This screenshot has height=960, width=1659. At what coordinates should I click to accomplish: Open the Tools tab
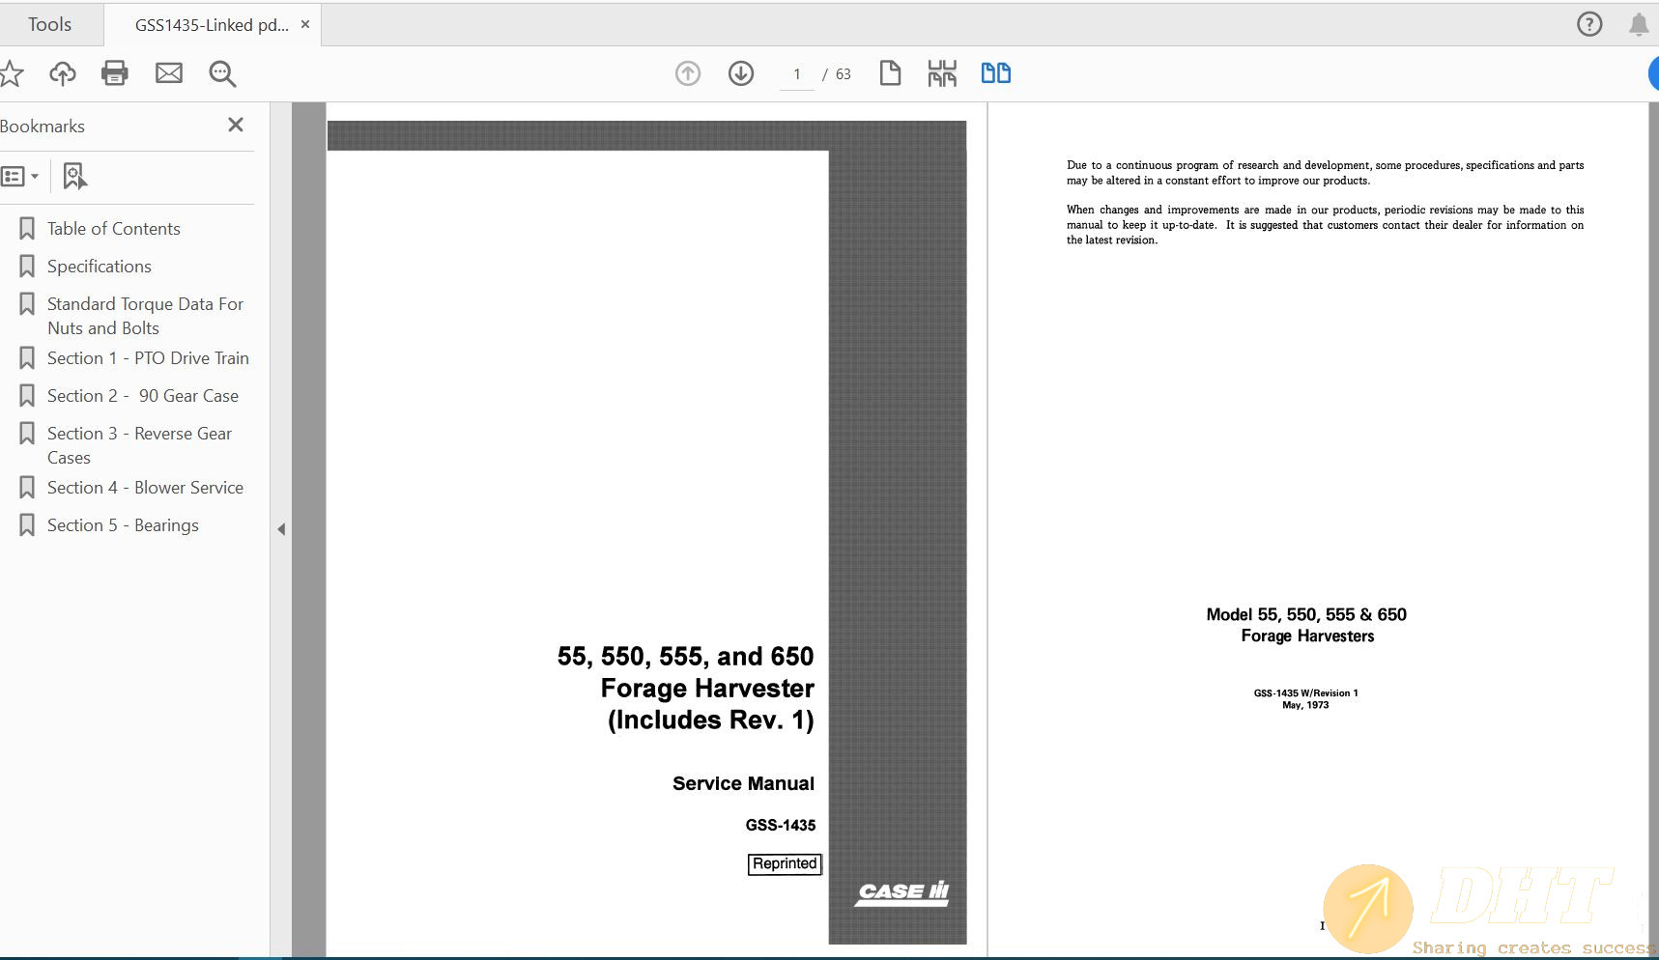[49, 24]
